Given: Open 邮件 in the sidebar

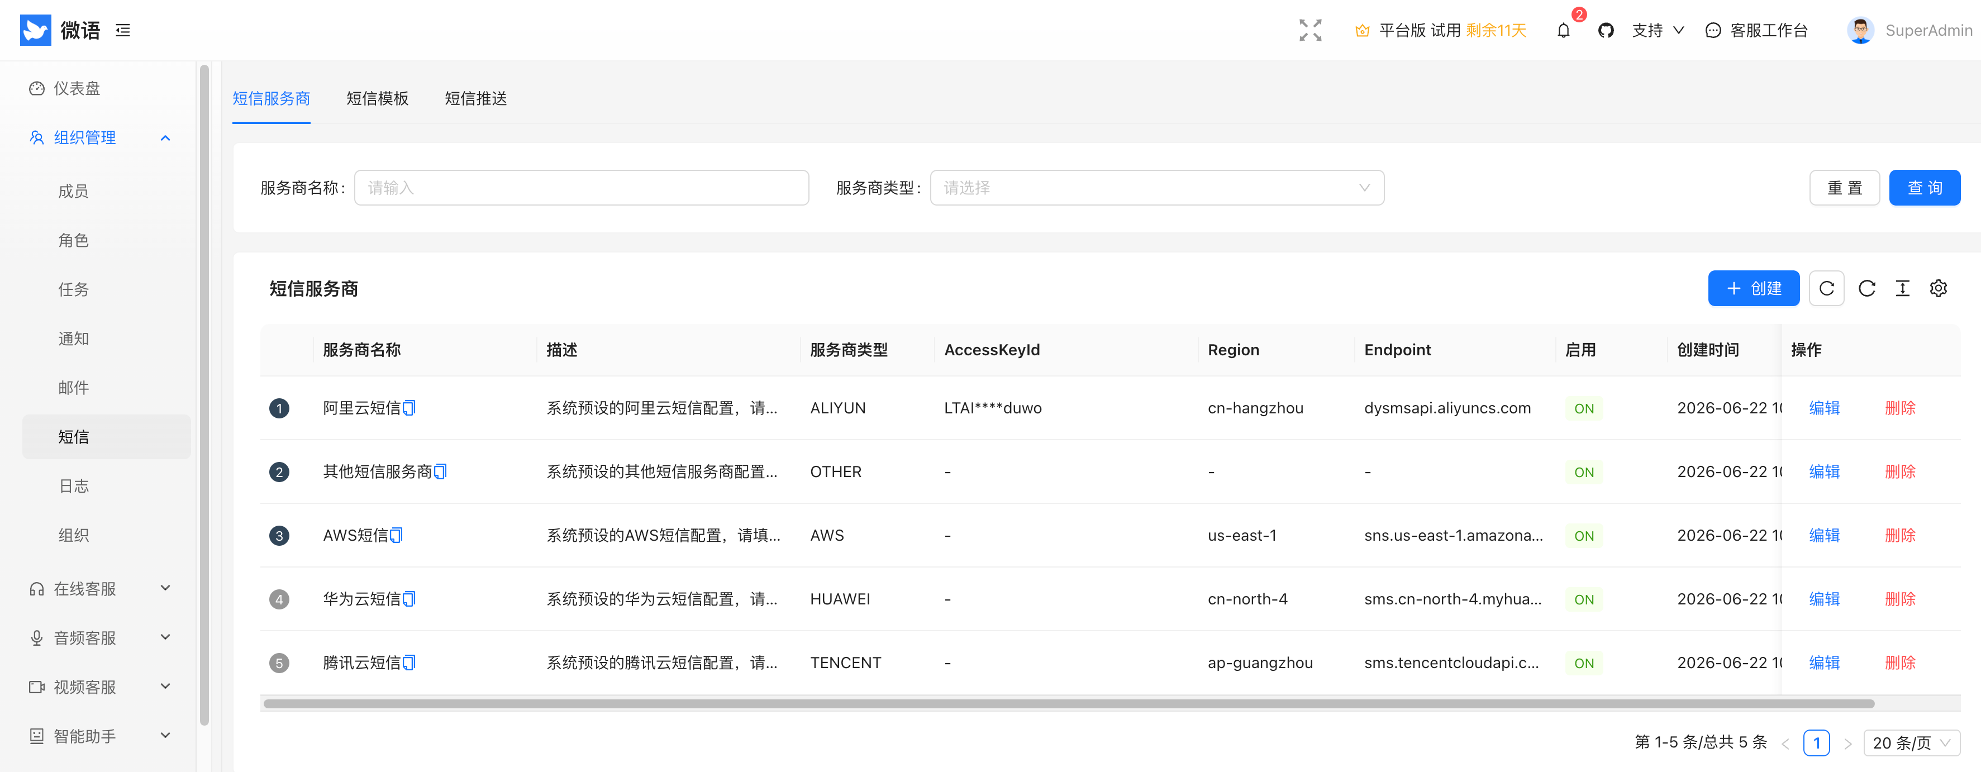Looking at the screenshot, I should point(74,388).
